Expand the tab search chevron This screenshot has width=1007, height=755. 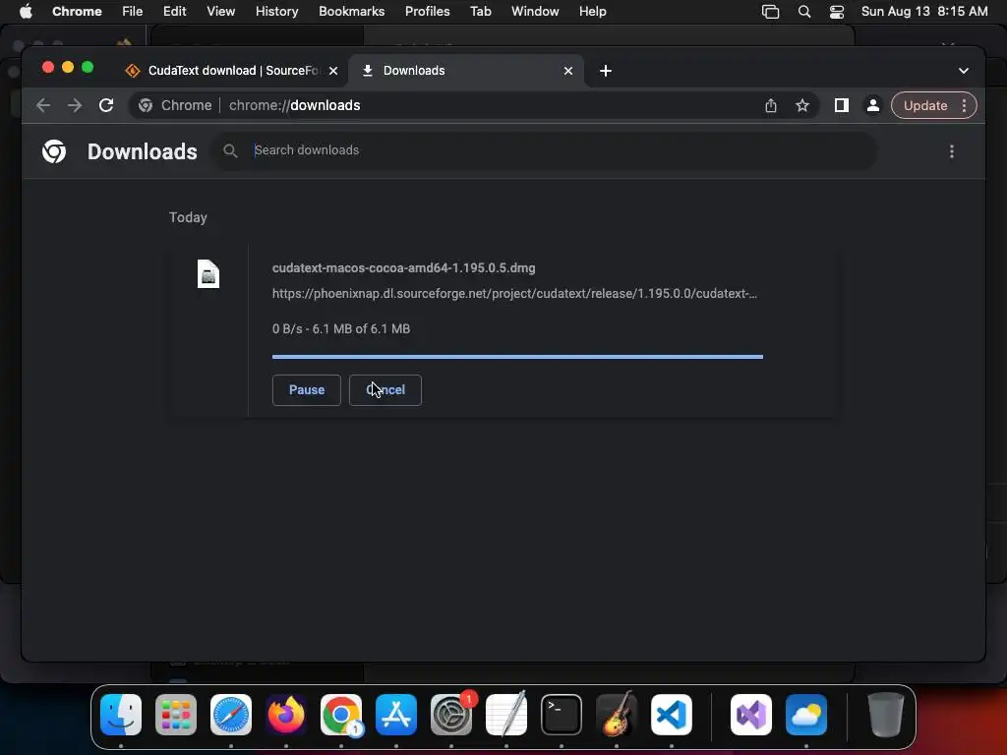(964, 71)
